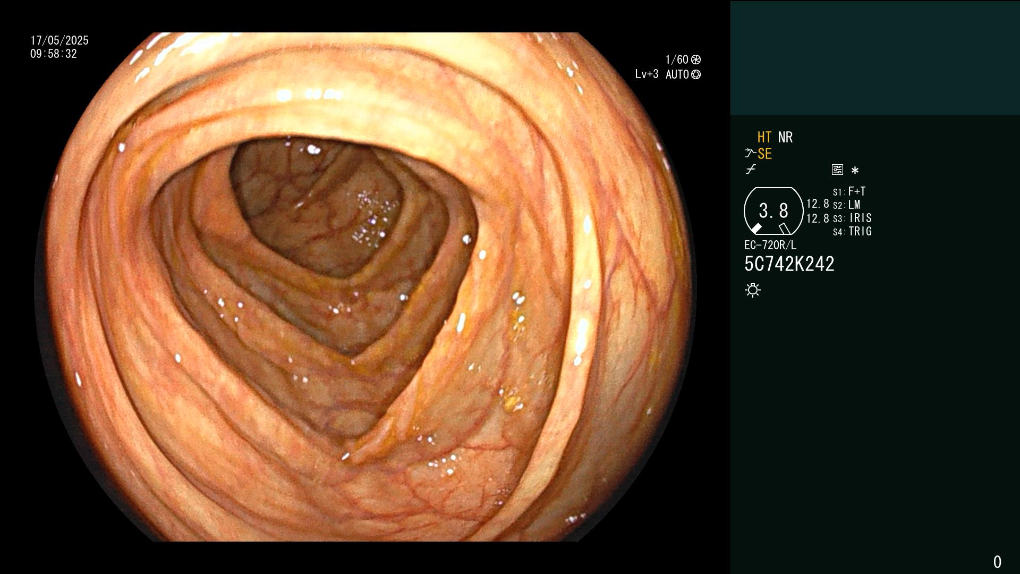Click the upper 12.8 diameter value
The width and height of the screenshot is (1020, 574).
818,204
